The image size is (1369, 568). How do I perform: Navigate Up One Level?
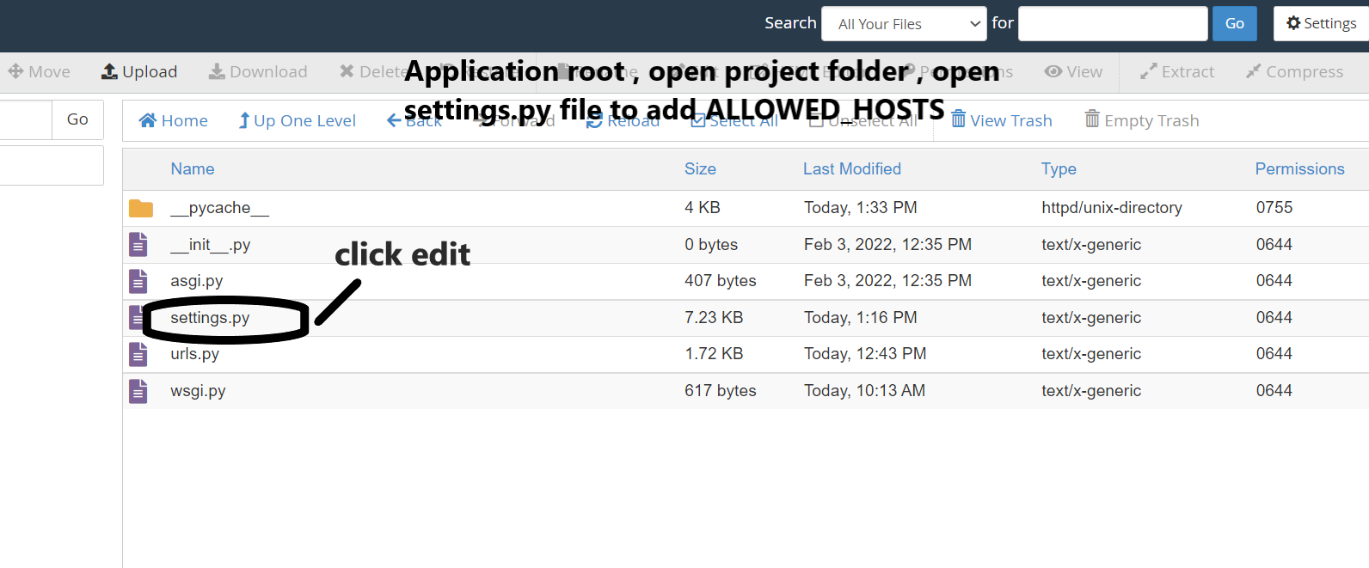(297, 121)
